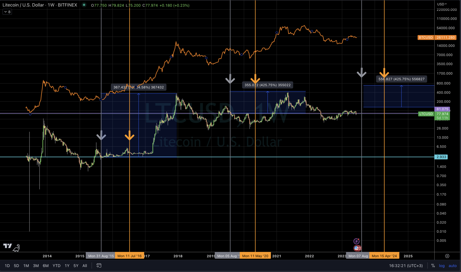Viewport: 461px width, 272px height.
Task: Click the BTCUSD price scale label
Action: (x=426, y=37)
